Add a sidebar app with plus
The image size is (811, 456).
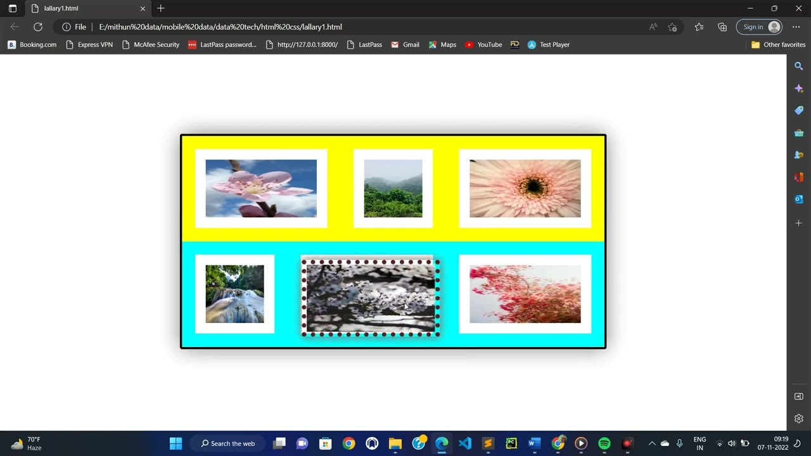pos(799,223)
